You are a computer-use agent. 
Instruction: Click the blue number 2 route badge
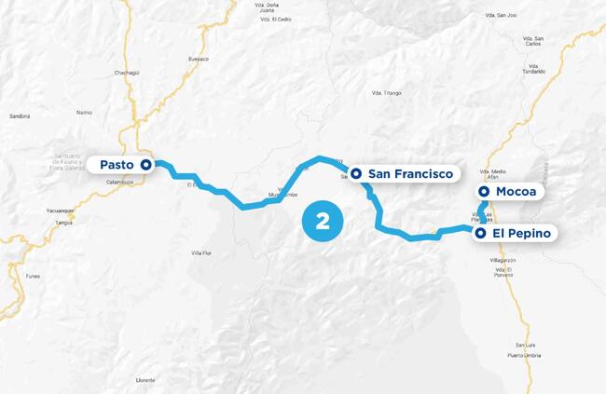click(323, 222)
